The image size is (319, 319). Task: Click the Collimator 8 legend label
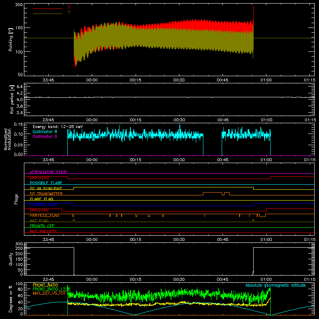[x=45, y=132]
